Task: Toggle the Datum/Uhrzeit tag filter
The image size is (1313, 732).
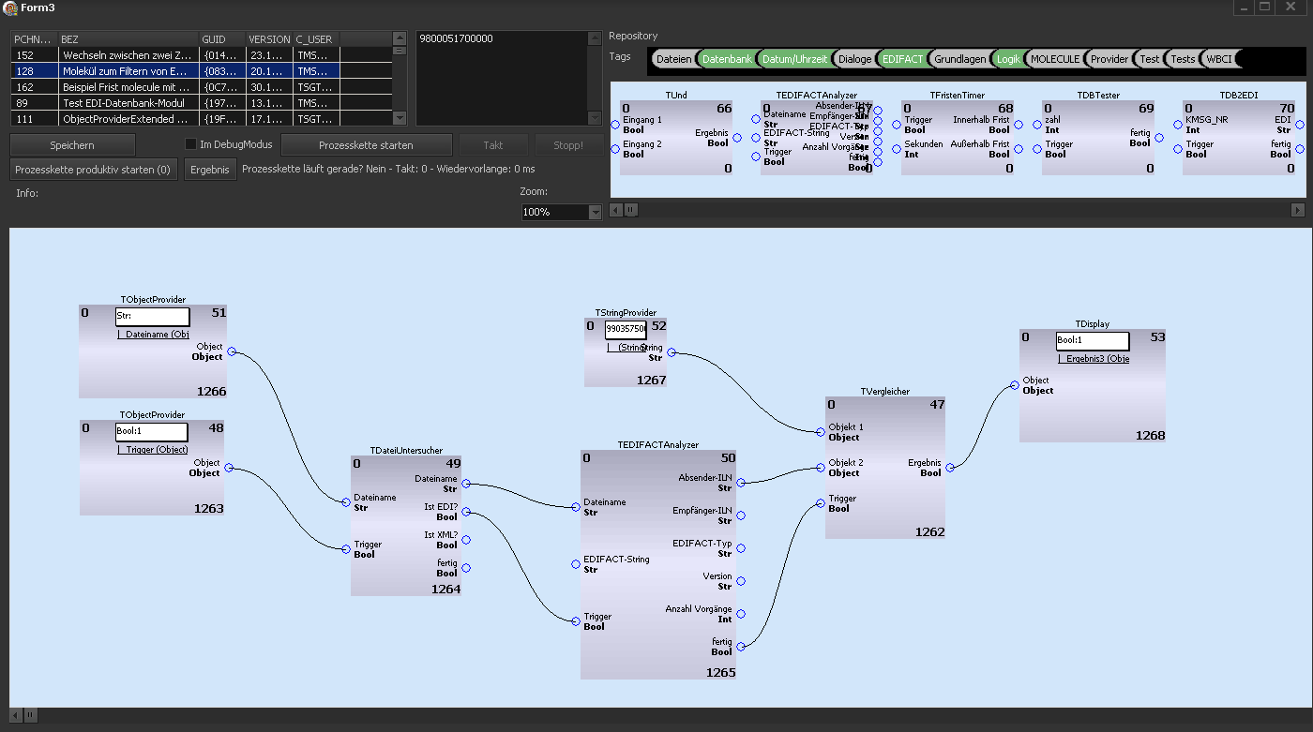Action: [x=794, y=59]
